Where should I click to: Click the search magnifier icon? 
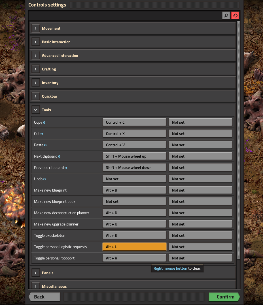point(226,16)
